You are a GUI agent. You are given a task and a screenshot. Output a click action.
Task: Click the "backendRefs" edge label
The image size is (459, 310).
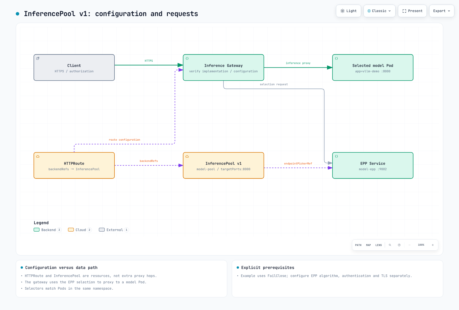(149, 161)
